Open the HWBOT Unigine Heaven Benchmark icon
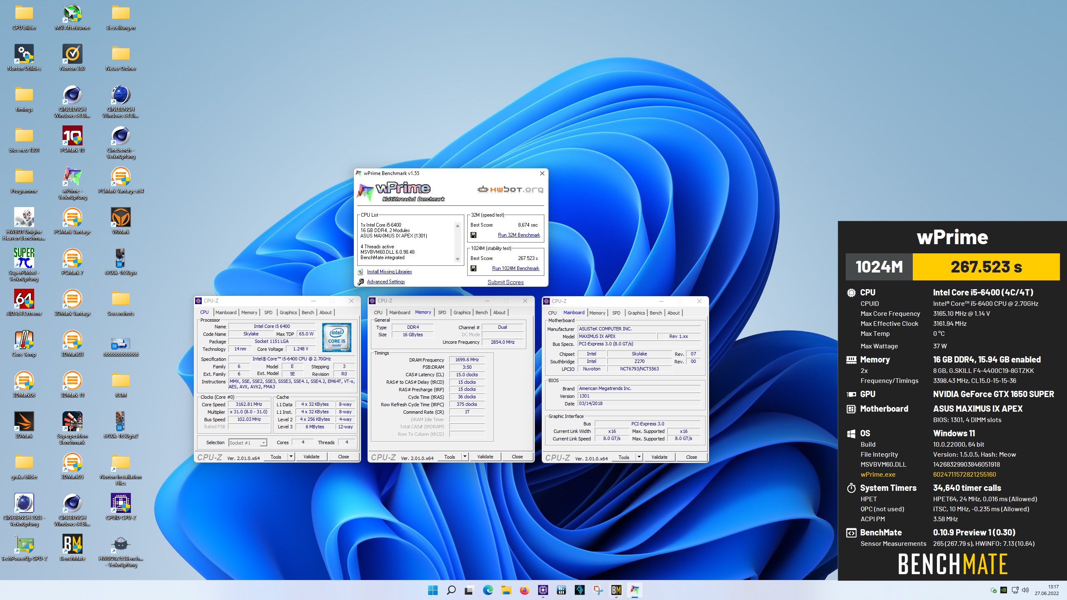 click(24, 225)
